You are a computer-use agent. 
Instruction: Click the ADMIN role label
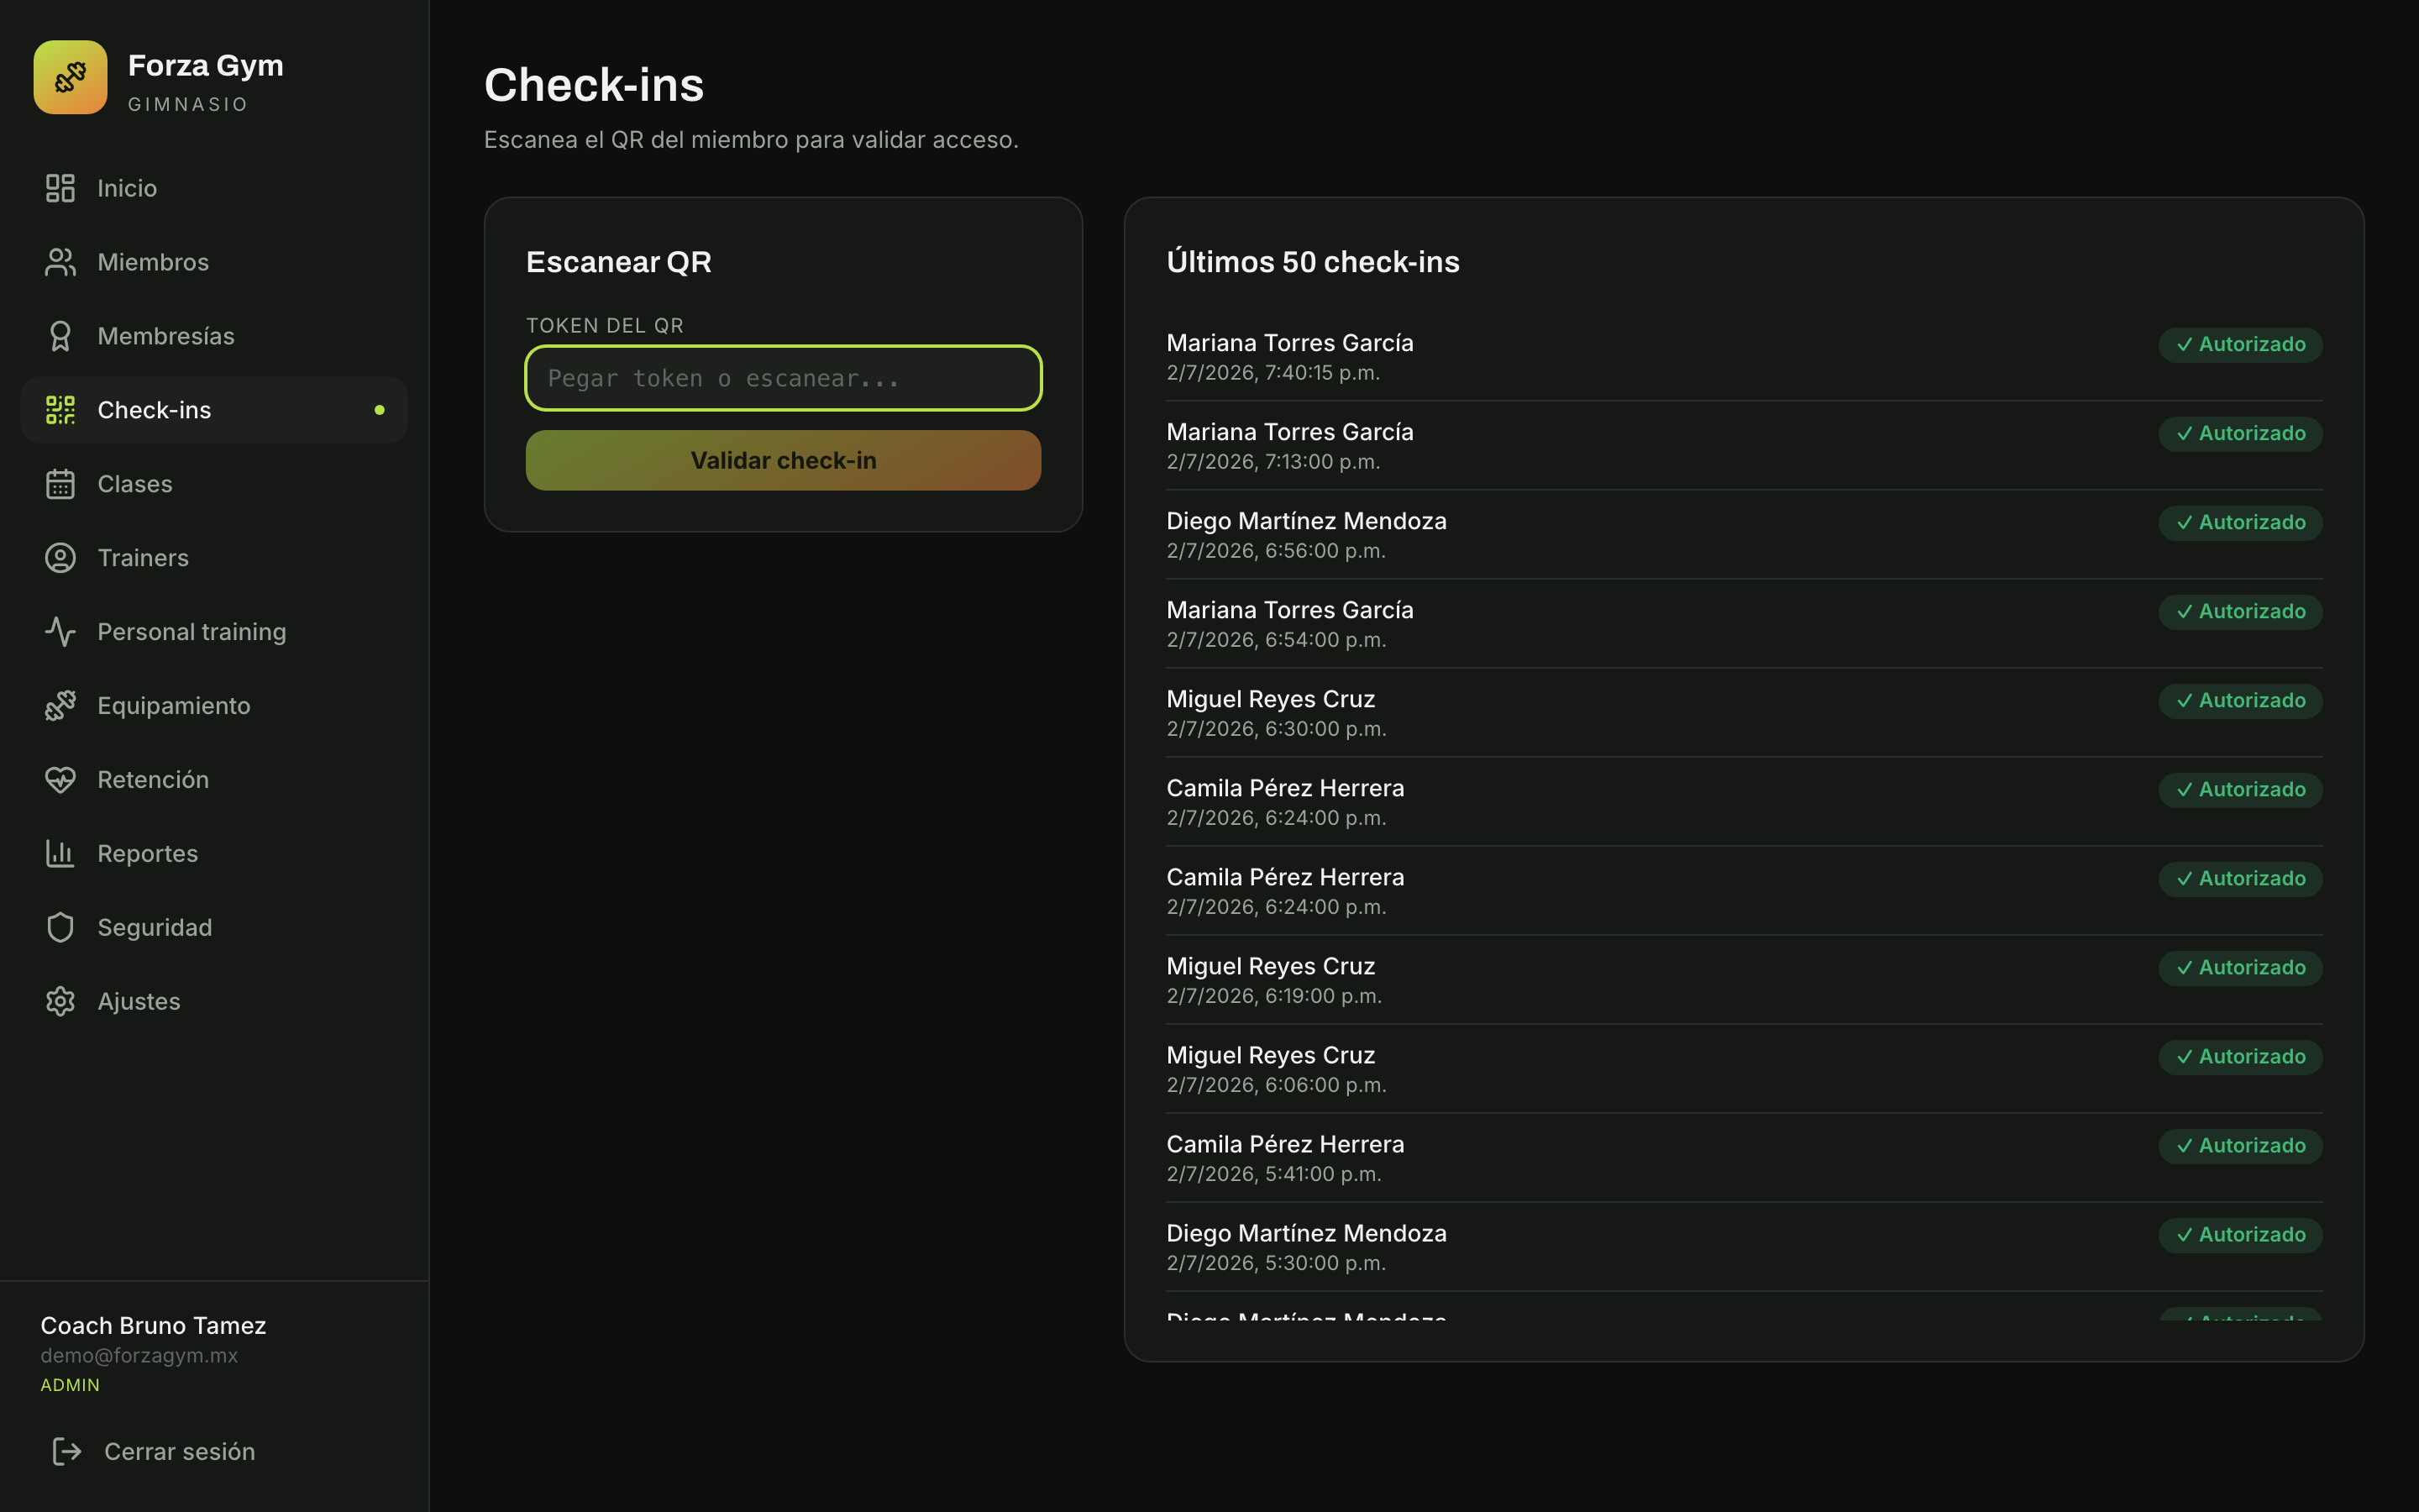(70, 1385)
